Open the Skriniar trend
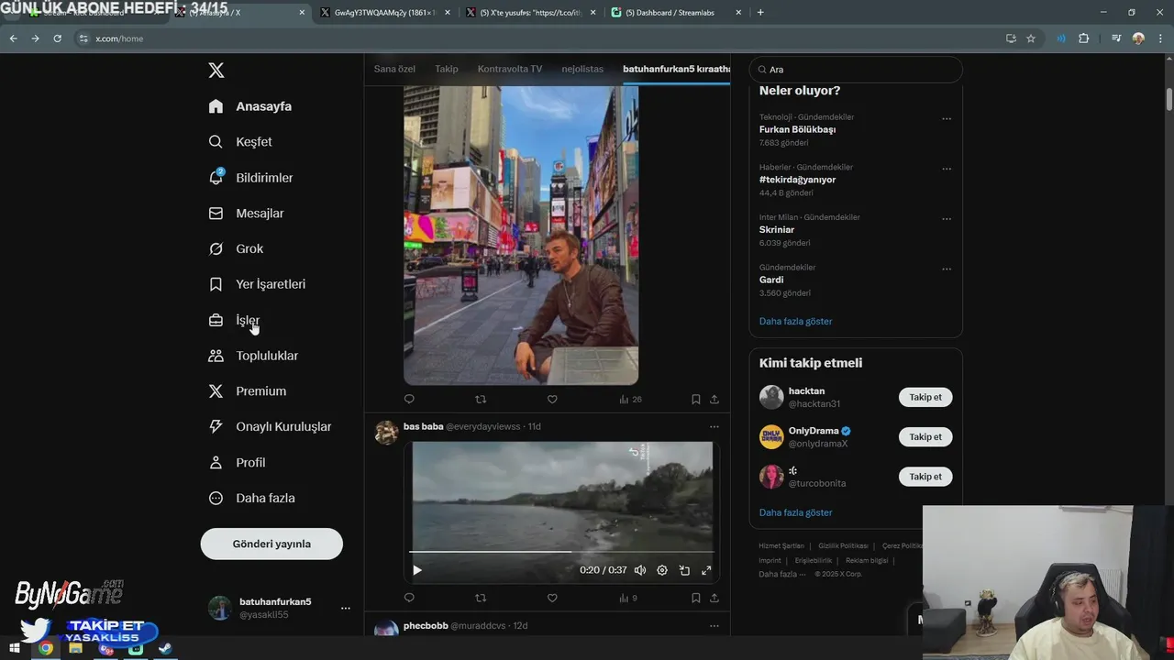Image resolution: width=1174 pixels, height=660 pixels. pos(777,230)
